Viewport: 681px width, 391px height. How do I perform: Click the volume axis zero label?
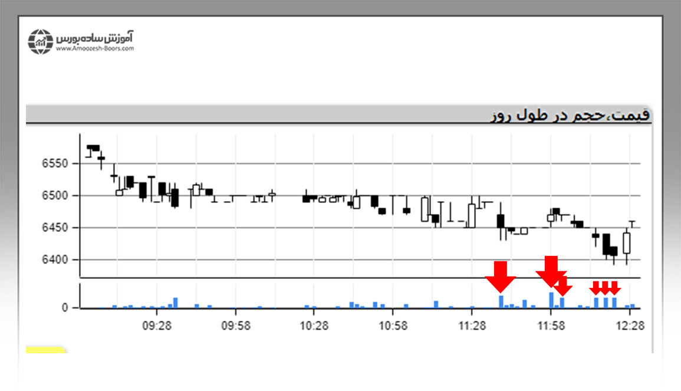[x=65, y=308]
